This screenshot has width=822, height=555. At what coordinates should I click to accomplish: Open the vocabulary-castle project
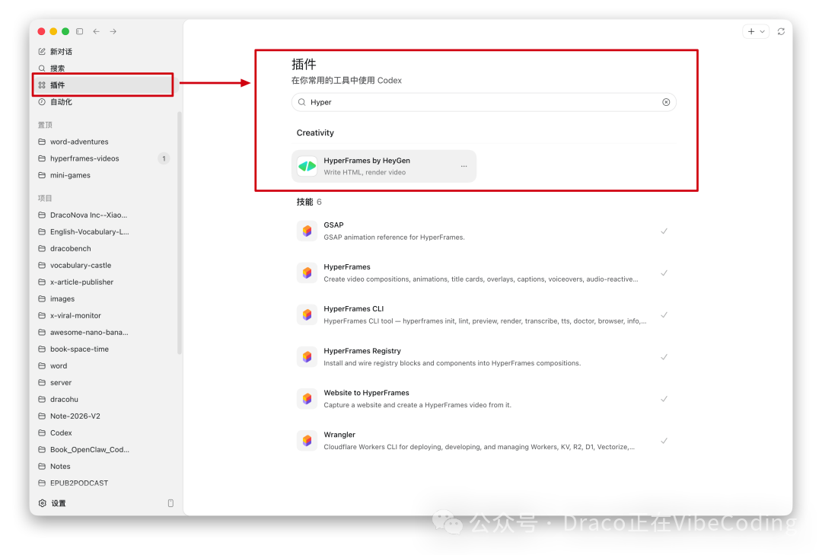click(x=104, y=266)
